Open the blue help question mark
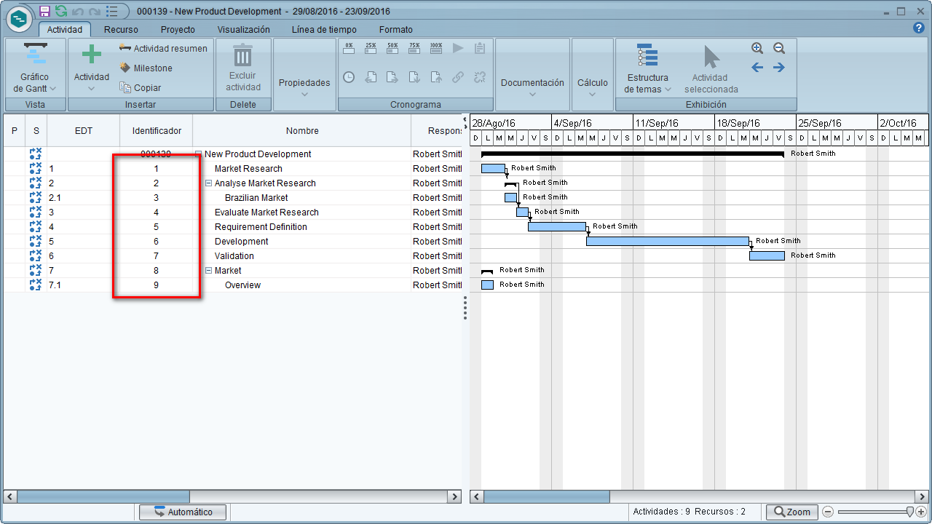This screenshot has height=524, width=932. [x=919, y=28]
